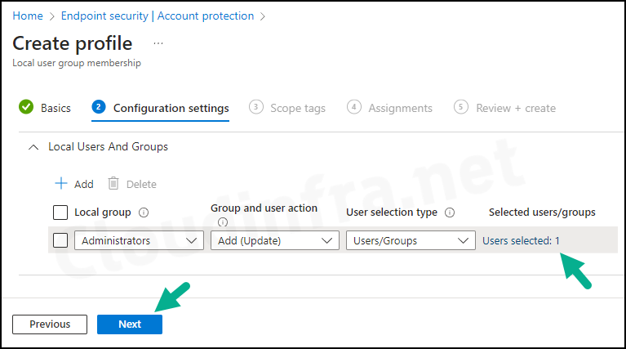This screenshot has height=349, width=626.
Task: Check the Administrators row checkbox
Action: (60, 240)
